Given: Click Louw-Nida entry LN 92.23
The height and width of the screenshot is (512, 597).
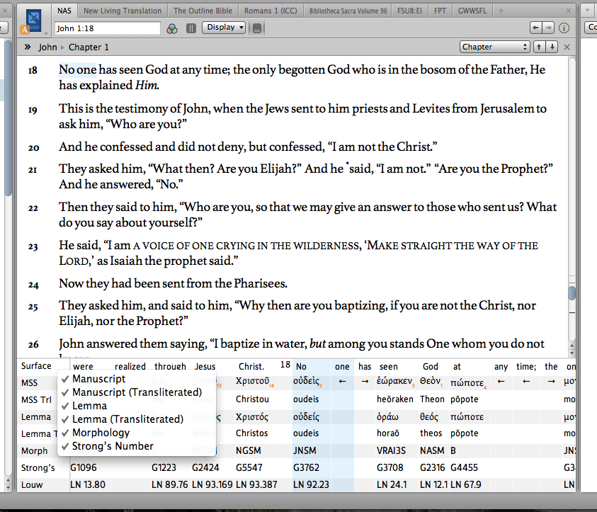Looking at the screenshot, I should point(311,484).
